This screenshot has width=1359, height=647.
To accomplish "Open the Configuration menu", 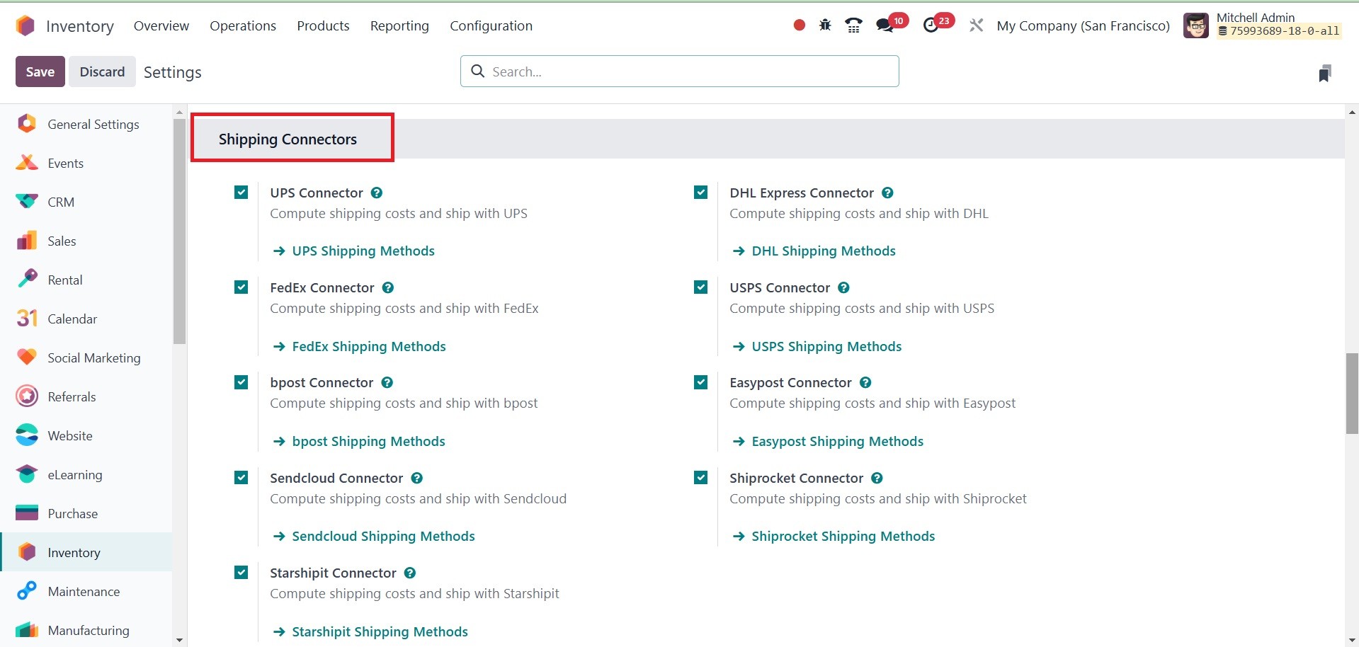I will point(491,25).
